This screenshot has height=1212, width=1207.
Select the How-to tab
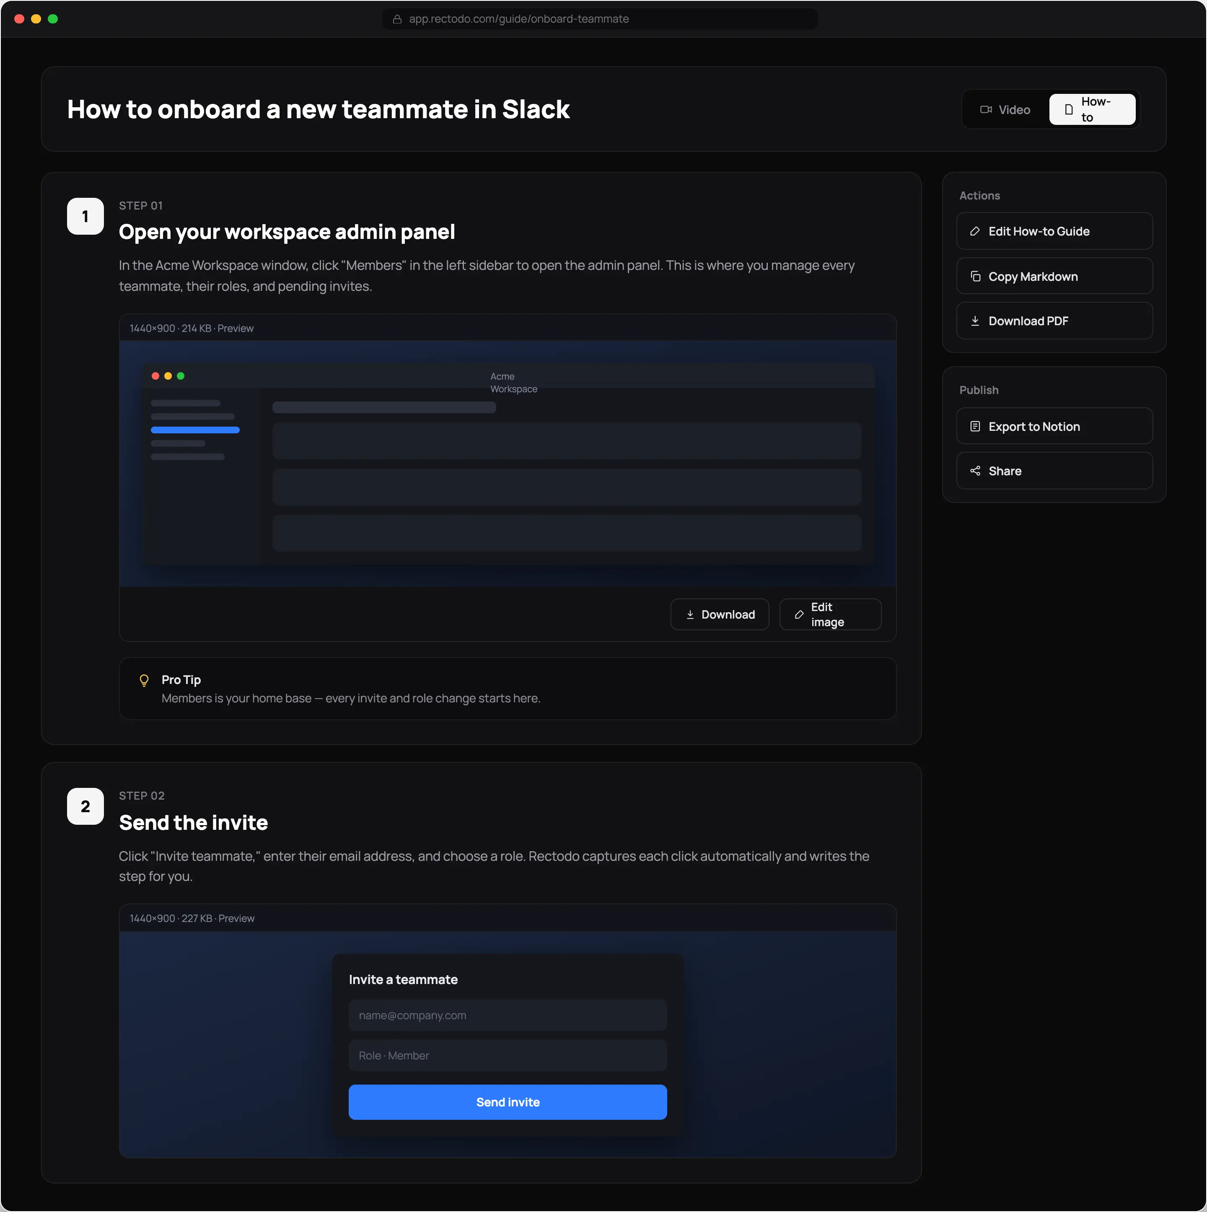click(x=1092, y=110)
